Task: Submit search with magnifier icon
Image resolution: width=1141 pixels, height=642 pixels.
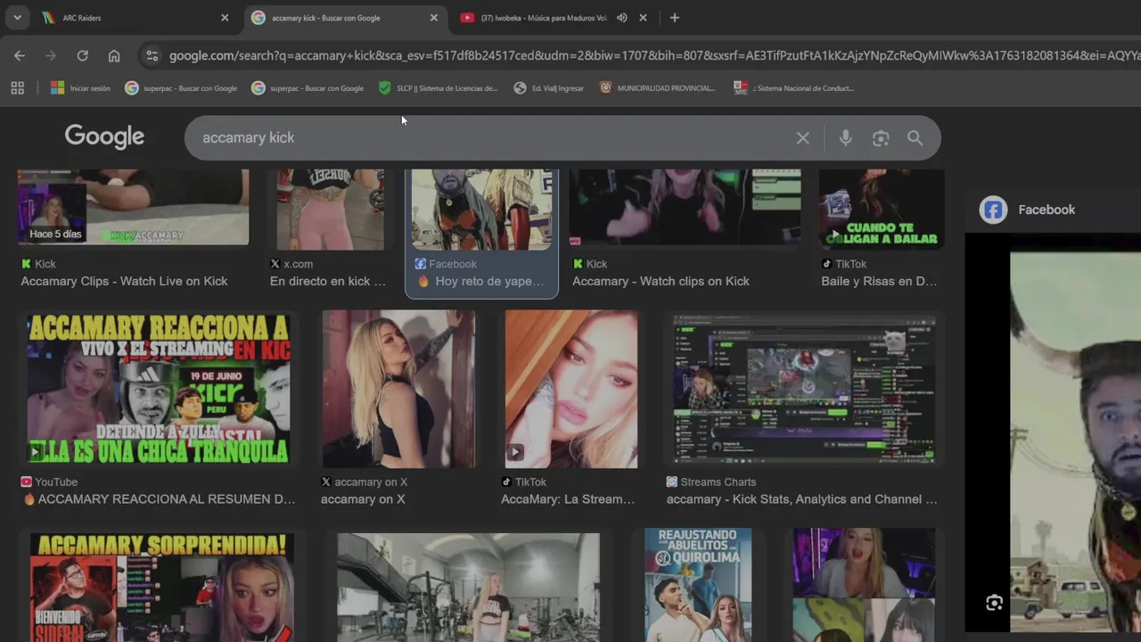Action: (x=915, y=138)
